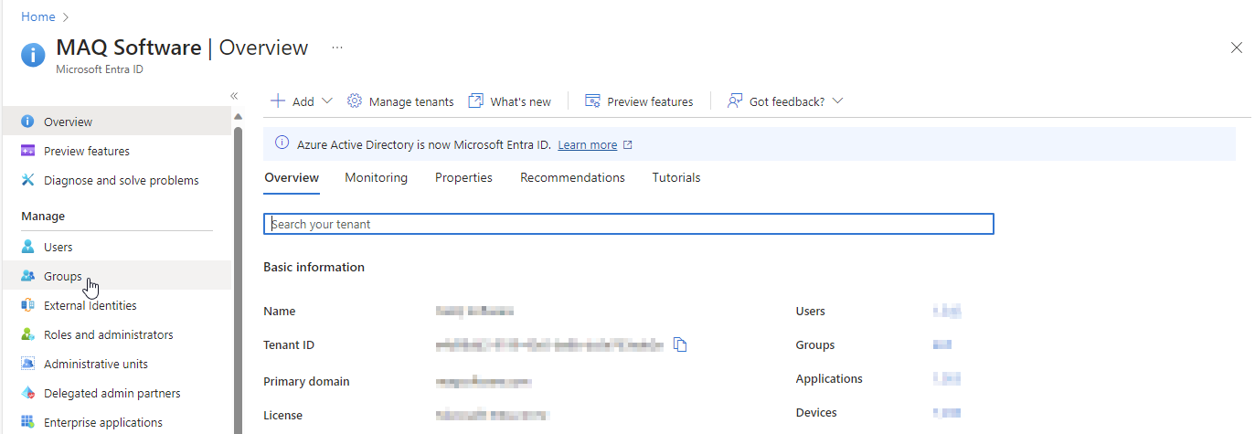Click the Users icon in sidebar

pyautogui.click(x=27, y=247)
